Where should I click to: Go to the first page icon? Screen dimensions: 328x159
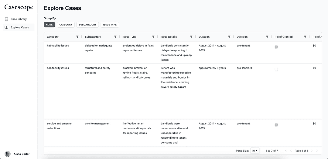point(285,151)
